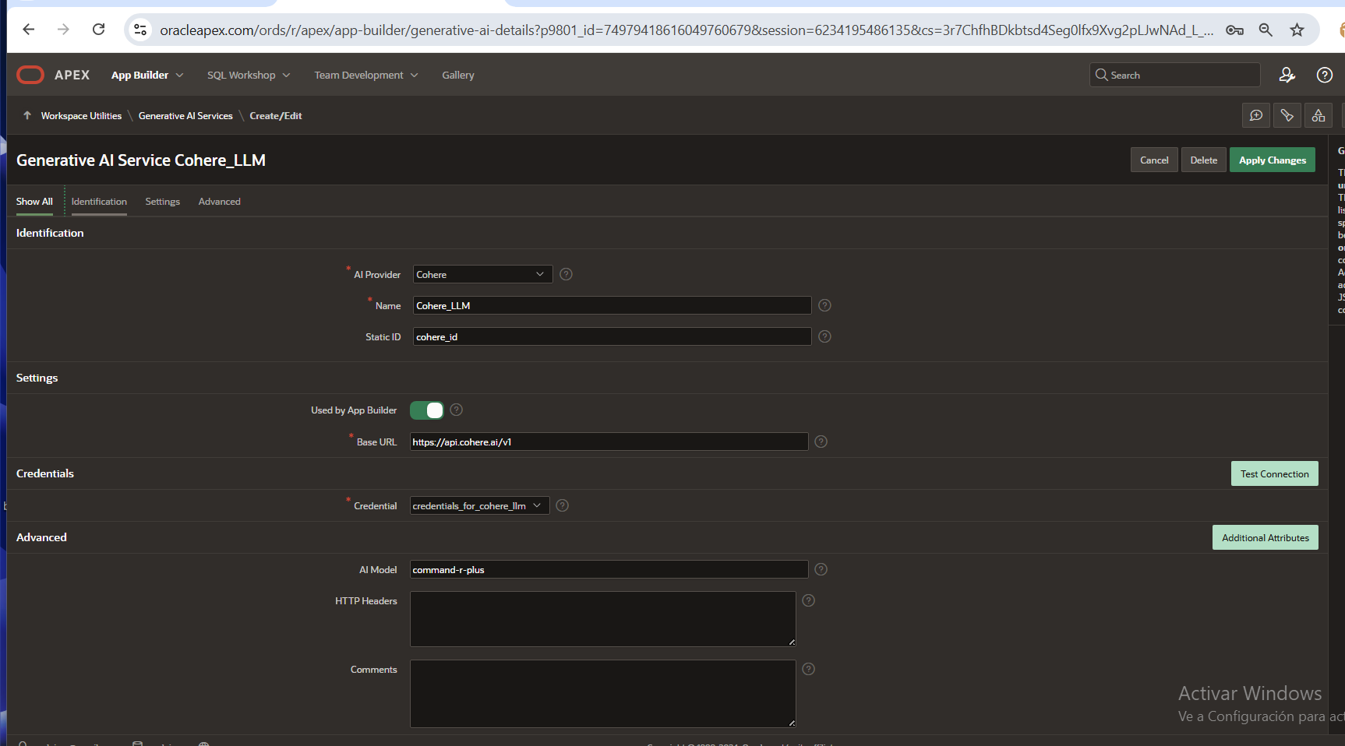Viewport: 1345px width, 746px height.
Task: Go to Generative AI Services breadcrumb
Action: point(185,116)
